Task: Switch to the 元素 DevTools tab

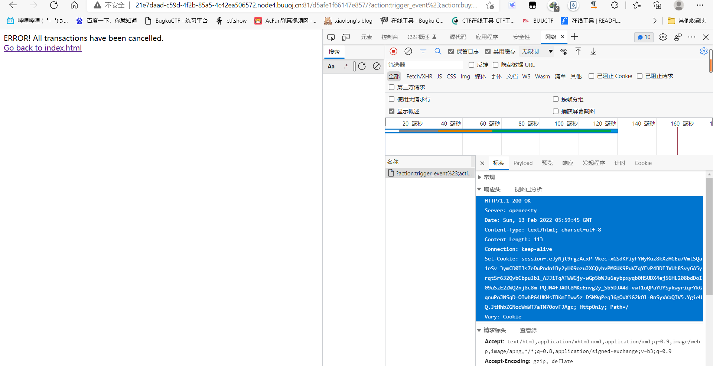Action: (367, 37)
